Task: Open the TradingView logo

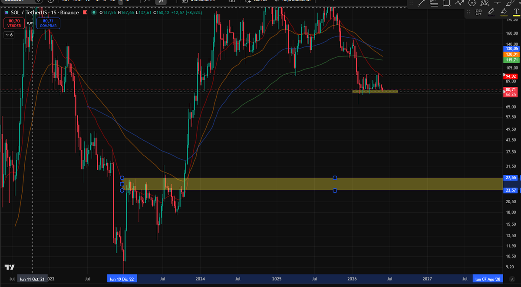Action: coord(9,267)
